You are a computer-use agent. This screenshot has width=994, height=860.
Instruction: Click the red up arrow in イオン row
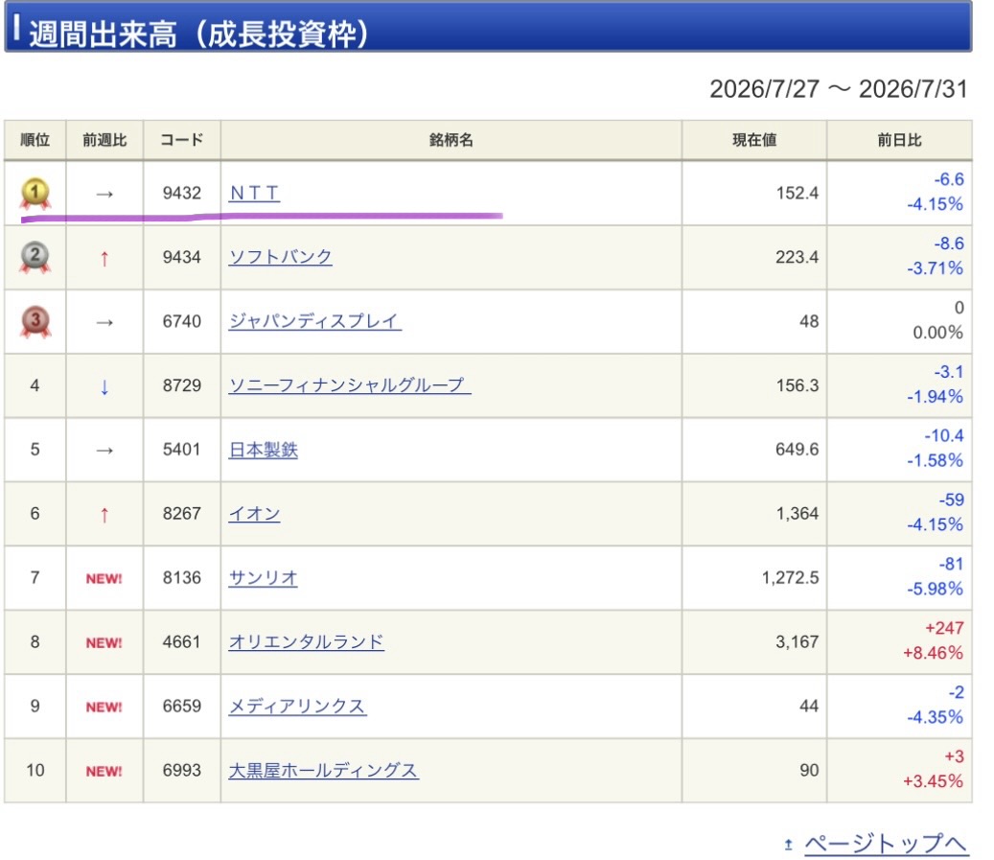coord(104,514)
